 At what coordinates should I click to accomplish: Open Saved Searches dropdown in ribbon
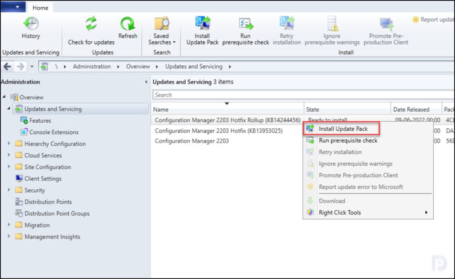[162, 31]
